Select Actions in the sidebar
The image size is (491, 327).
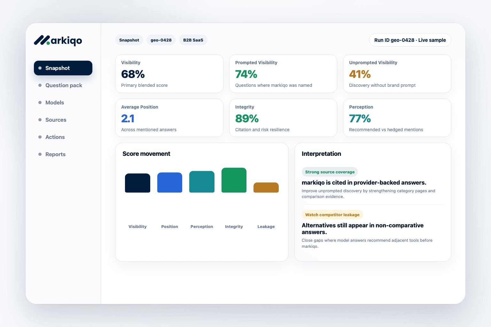63,137
